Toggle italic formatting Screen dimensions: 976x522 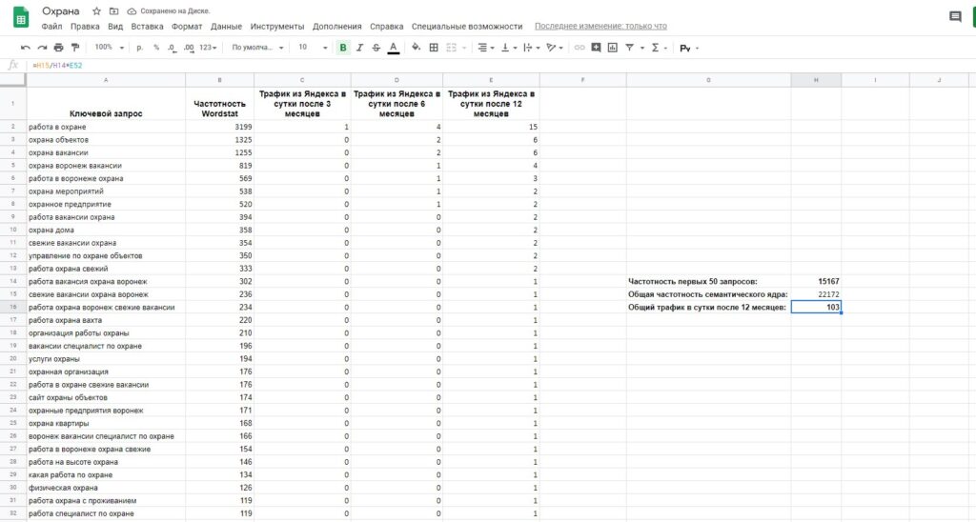click(359, 47)
